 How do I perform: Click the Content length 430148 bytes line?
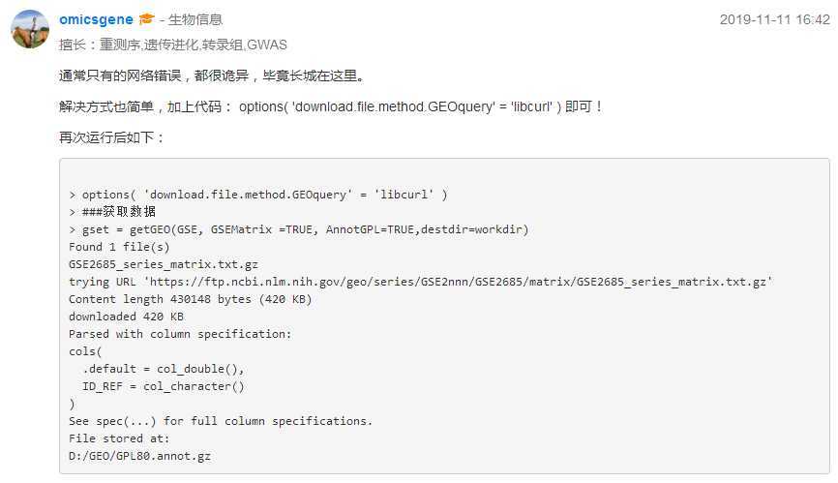[x=191, y=299]
